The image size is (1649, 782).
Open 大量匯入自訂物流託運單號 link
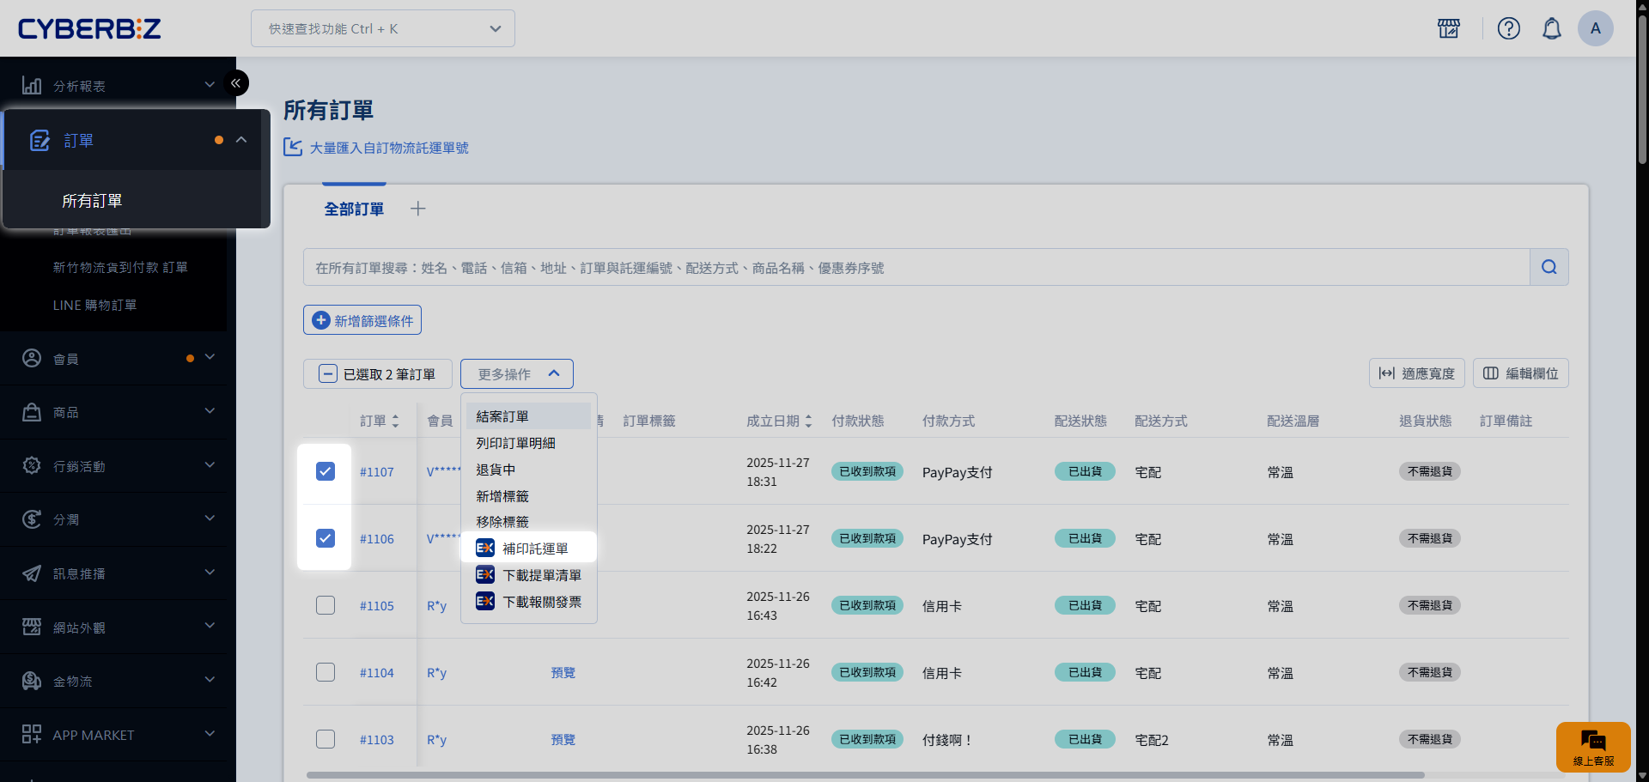coord(388,148)
